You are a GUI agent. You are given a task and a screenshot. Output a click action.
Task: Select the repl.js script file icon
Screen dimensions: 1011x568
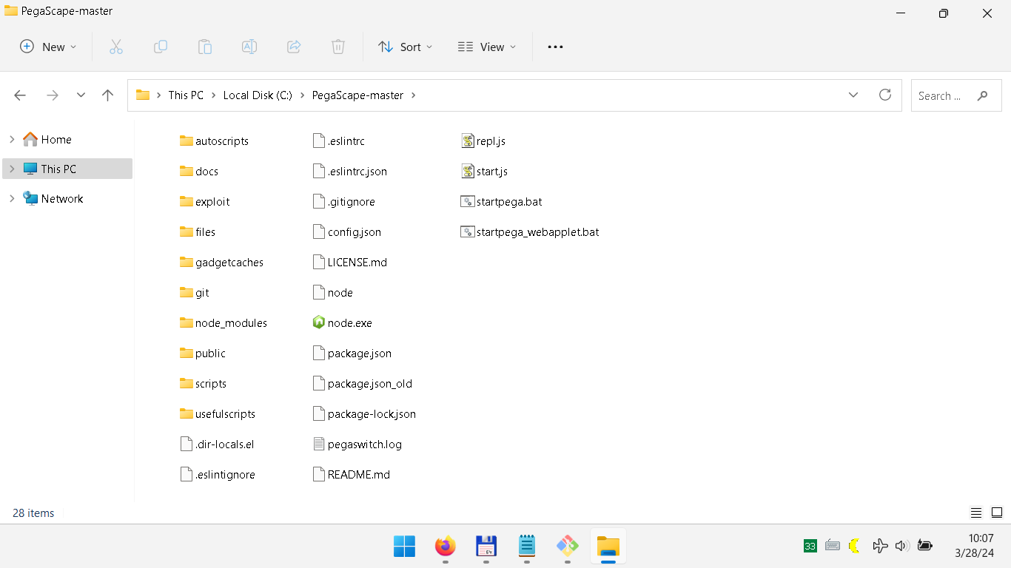468,141
